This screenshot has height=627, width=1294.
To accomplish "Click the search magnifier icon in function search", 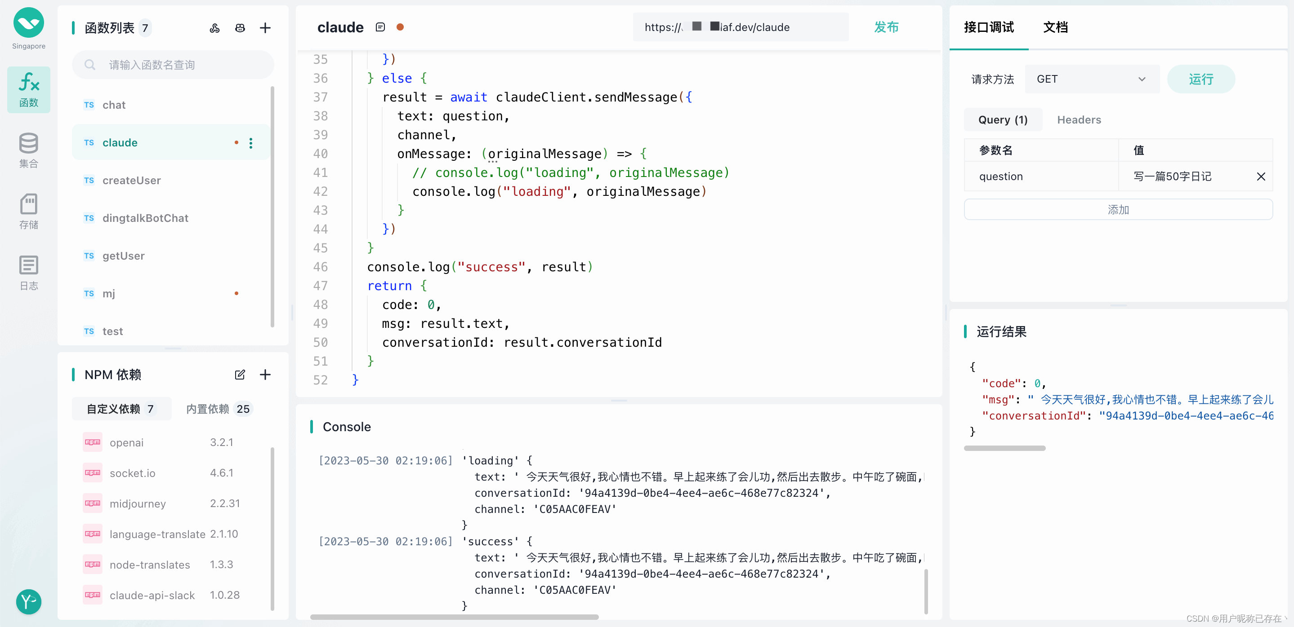I will [x=90, y=65].
